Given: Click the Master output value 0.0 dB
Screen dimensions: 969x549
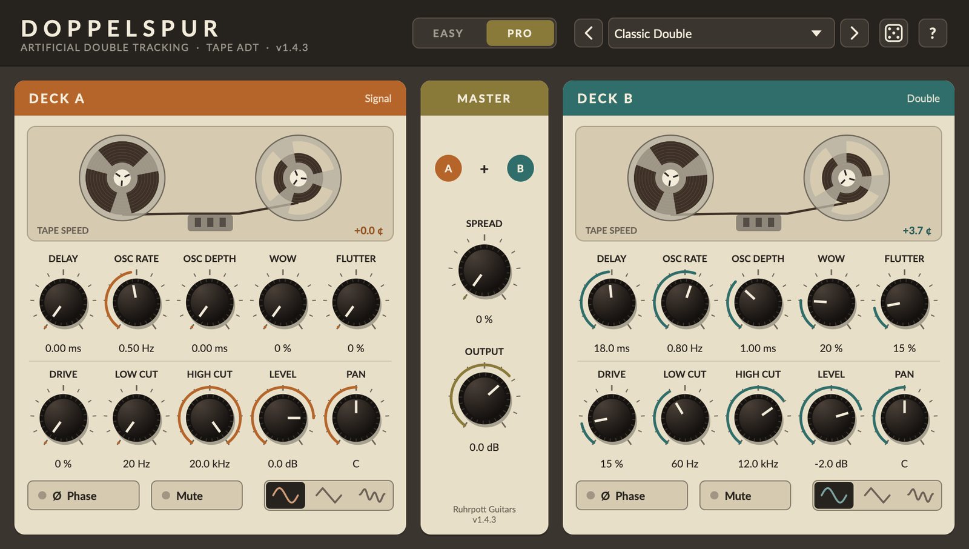Looking at the screenshot, I should point(484,448).
